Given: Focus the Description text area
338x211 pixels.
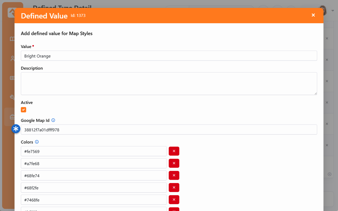Looking at the screenshot, I should click(x=169, y=84).
